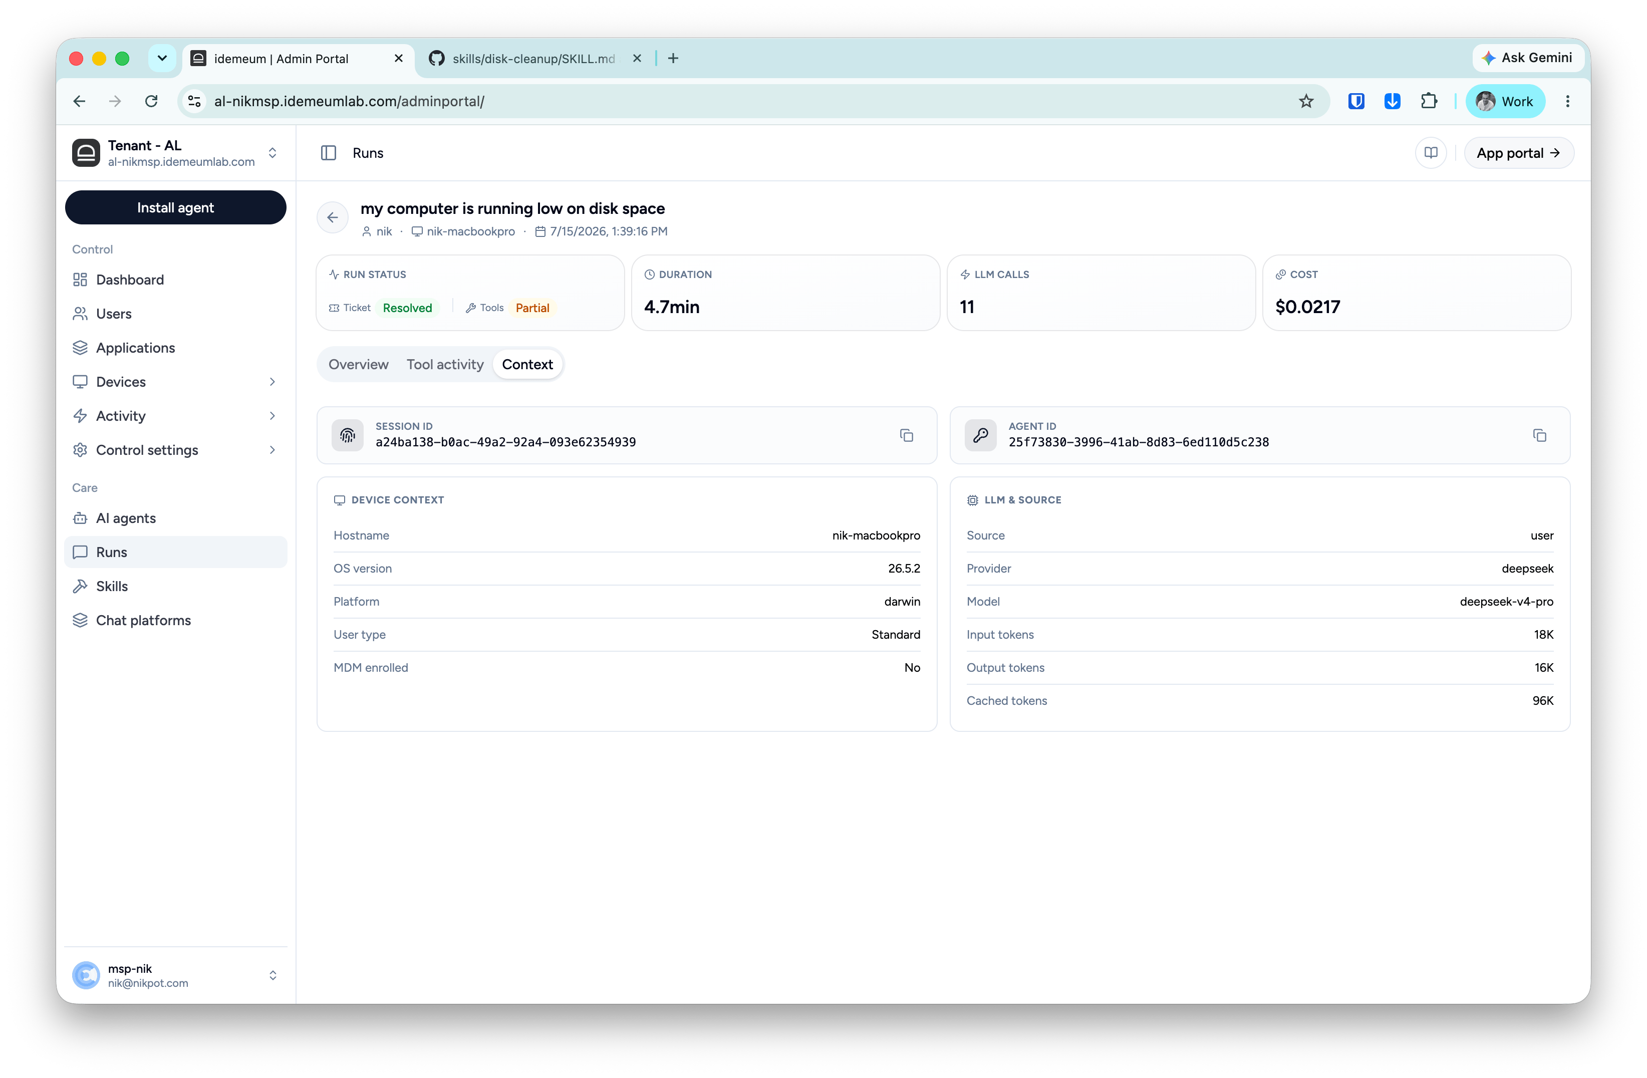This screenshot has height=1078, width=1647.
Task: Open Runs in the sidebar
Action: [x=176, y=552]
